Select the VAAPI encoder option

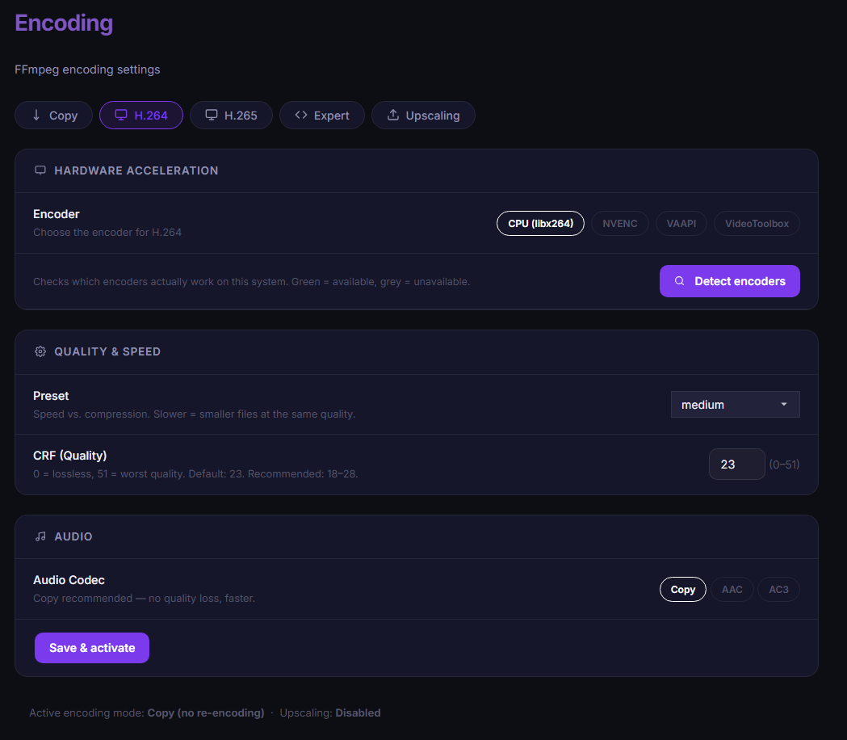coord(681,223)
